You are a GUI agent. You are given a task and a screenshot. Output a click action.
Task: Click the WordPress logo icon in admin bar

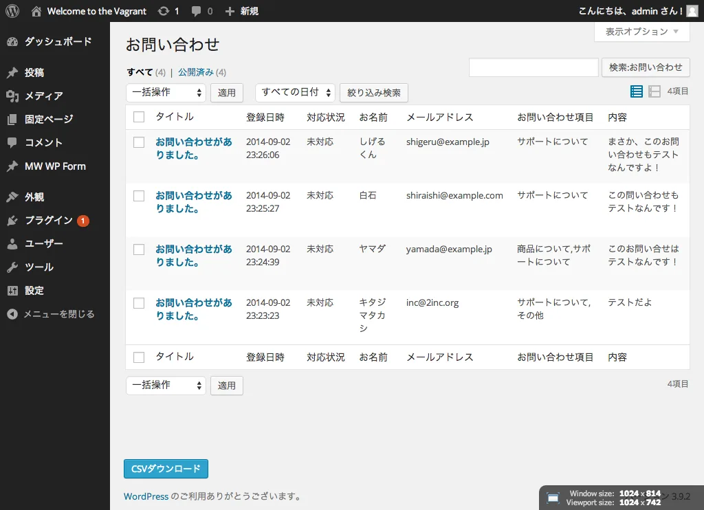[12, 11]
